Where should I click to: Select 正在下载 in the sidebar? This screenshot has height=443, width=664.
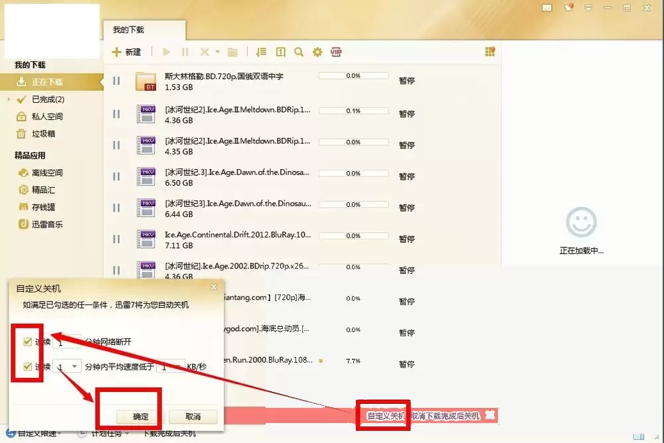tap(51, 82)
